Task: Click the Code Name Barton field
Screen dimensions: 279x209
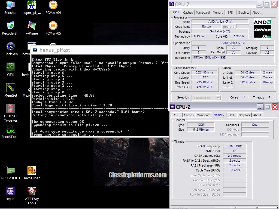Action: [207, 26]
